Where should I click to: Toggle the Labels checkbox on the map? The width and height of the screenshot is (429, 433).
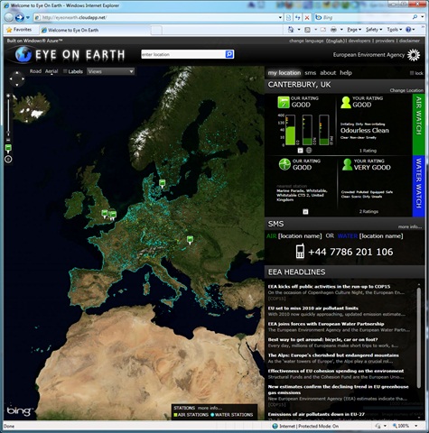point(65,71)
